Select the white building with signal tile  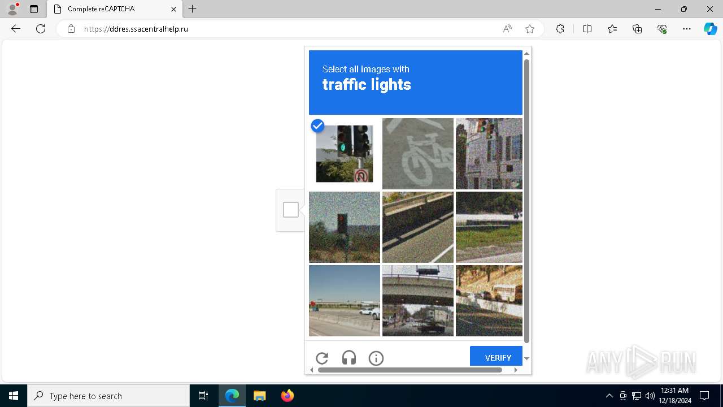click(x=489, y=154)
